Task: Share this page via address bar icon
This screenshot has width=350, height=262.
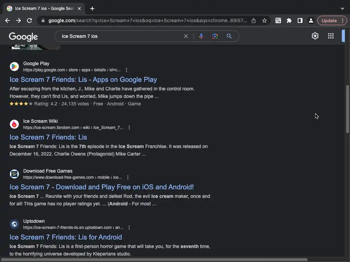Action: point(254,20)
